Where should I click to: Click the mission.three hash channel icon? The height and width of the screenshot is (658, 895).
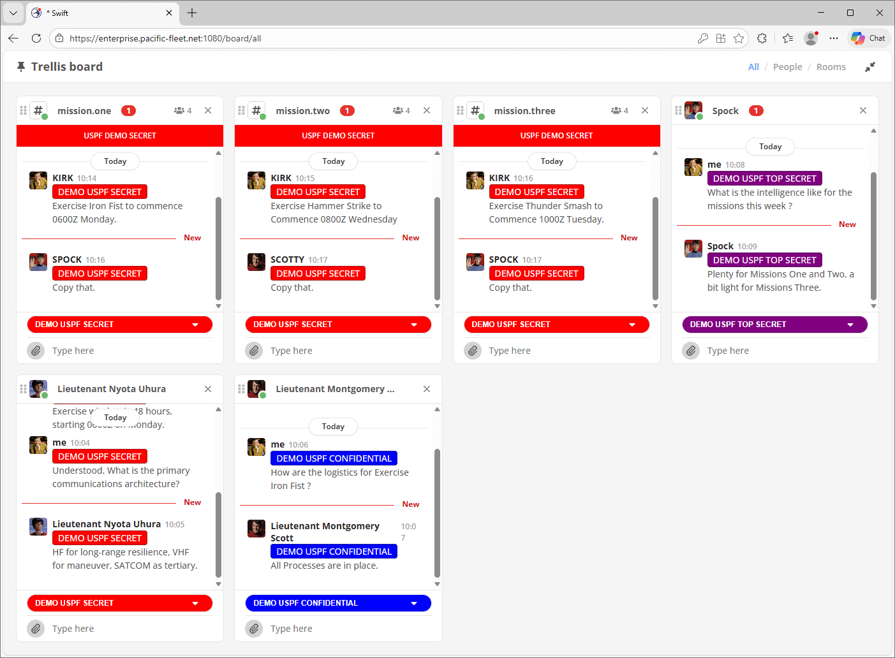pos(475,111)
